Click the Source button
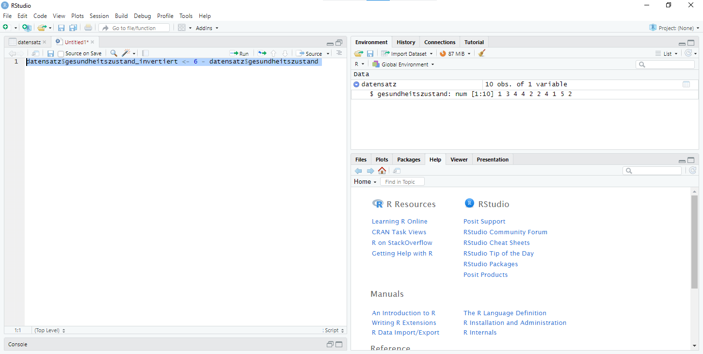 (309, 54)
